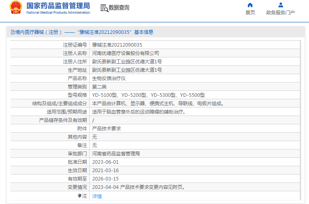The height and width of the screenshot is (204, 309).
Task: Click the 国家药品监督管理局 title
Action: click(58, 6)
